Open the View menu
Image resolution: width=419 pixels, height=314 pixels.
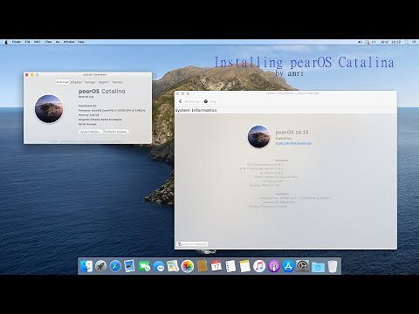click(x=48, y=42)
